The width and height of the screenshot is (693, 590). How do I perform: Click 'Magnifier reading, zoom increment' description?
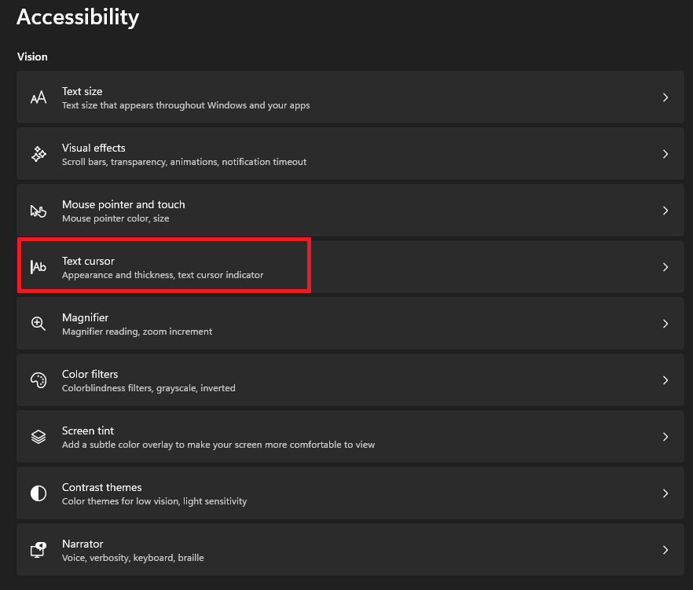(137, 332)
